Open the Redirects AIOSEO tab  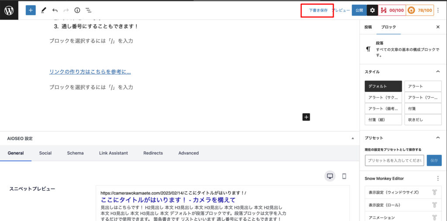[153, 153]
